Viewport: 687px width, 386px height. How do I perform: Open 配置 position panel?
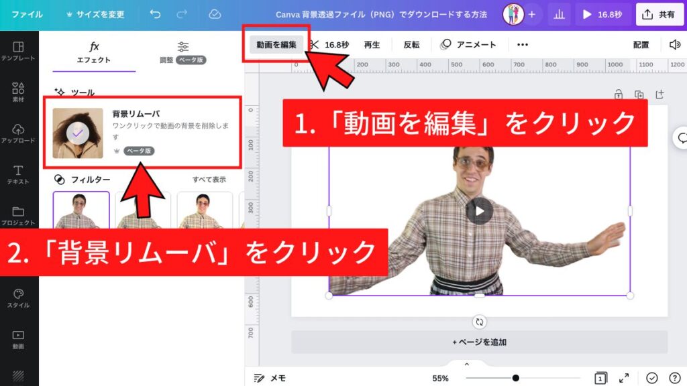(641, 44)
